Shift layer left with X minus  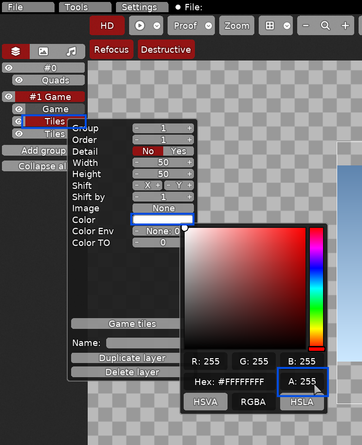(137, 185)
